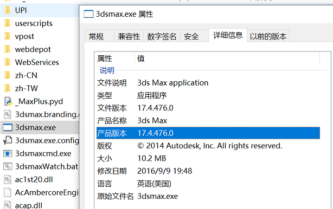Select the 原始文件名 property row
This screenshot has width=333, height=209.
tap(208, 197)
